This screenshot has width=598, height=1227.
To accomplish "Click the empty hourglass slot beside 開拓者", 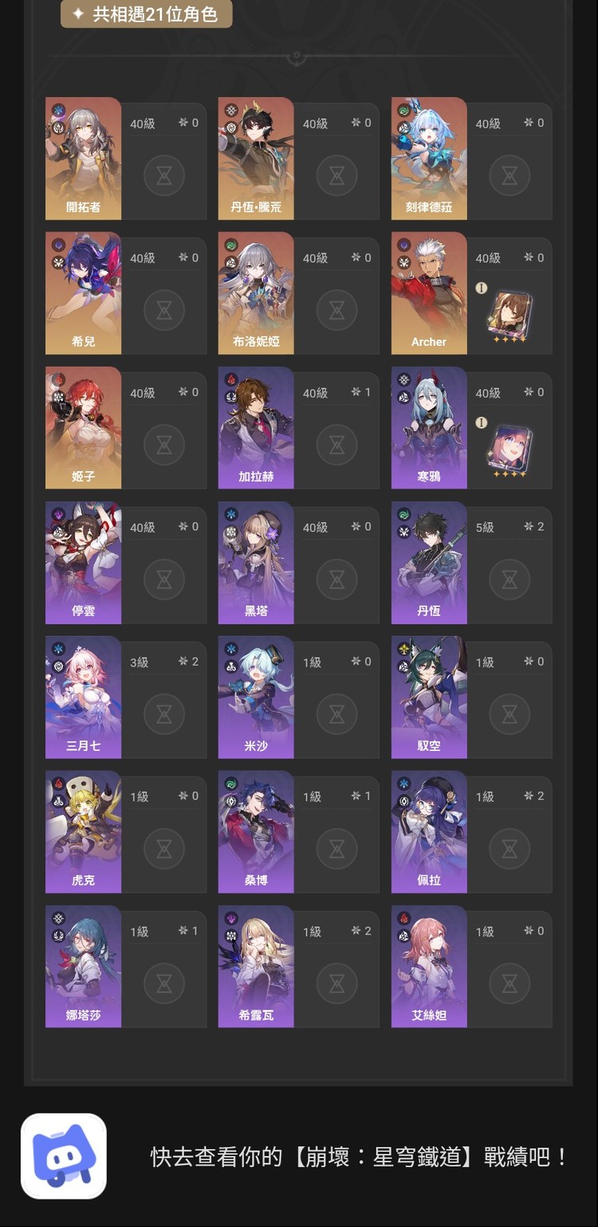I will 164,175.
